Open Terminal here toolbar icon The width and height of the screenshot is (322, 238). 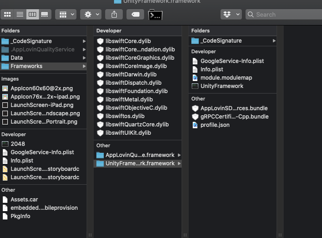point(155,15)
